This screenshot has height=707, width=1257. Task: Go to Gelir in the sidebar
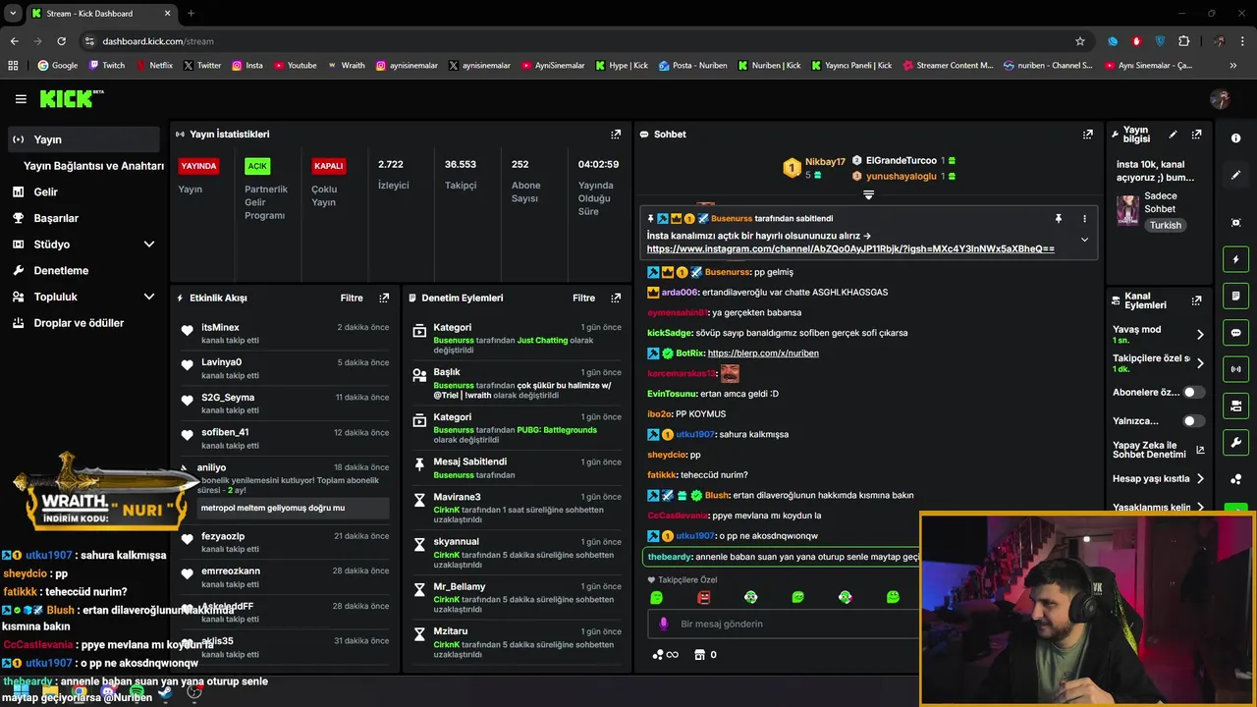click(45, 191)
